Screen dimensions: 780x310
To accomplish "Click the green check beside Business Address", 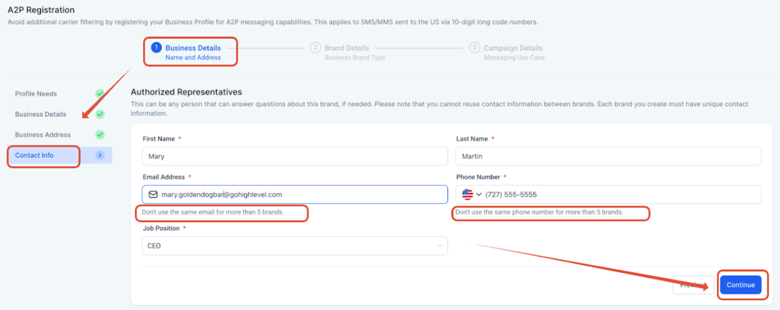I will (100, 135).
